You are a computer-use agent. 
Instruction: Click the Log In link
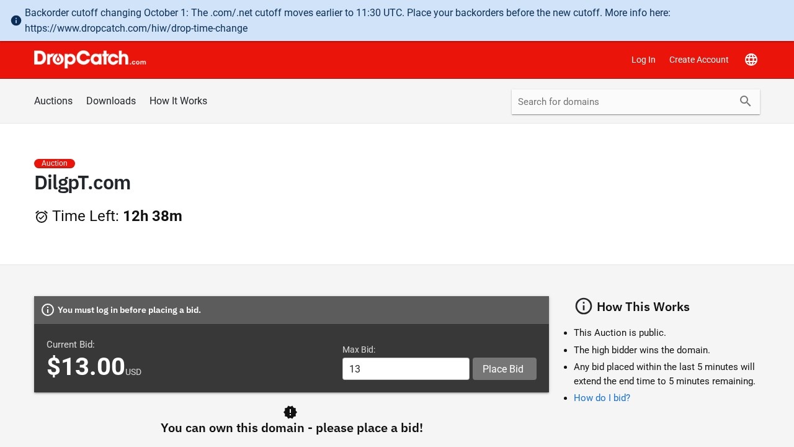pyautogui.click(x=643, y=60)
